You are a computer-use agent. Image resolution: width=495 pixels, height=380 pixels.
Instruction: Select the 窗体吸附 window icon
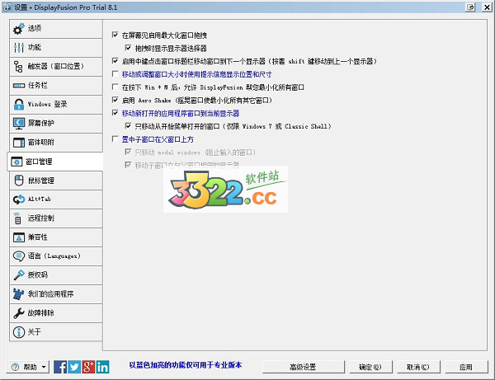19,143
